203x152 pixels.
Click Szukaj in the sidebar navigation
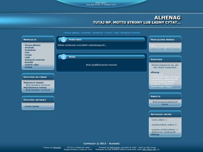click(x=28, y=67)
